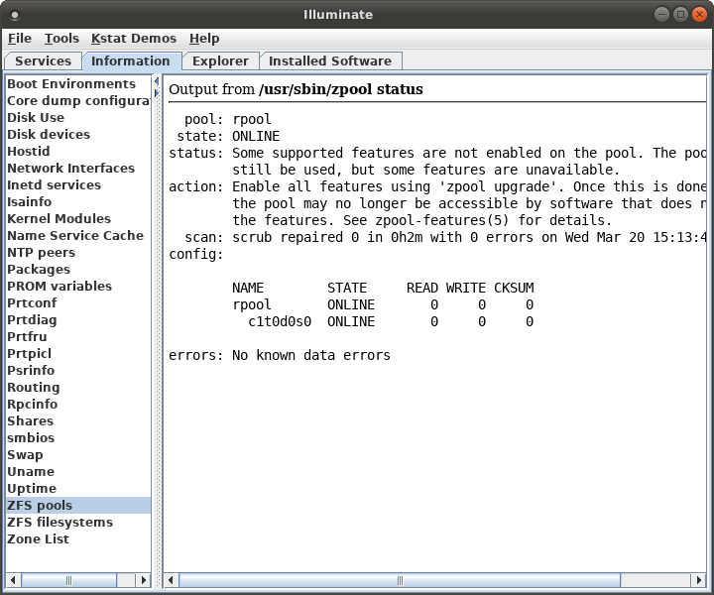Click left arrow of output pane scrollbar
714x595 pixels.
172,580
